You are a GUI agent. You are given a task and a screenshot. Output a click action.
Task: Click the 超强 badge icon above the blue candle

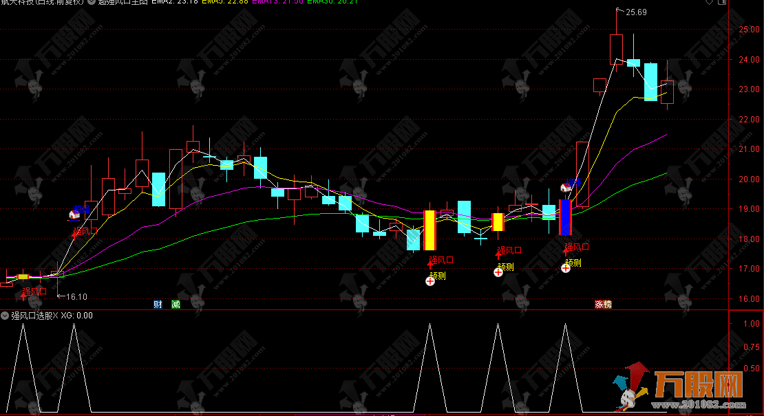566,187
